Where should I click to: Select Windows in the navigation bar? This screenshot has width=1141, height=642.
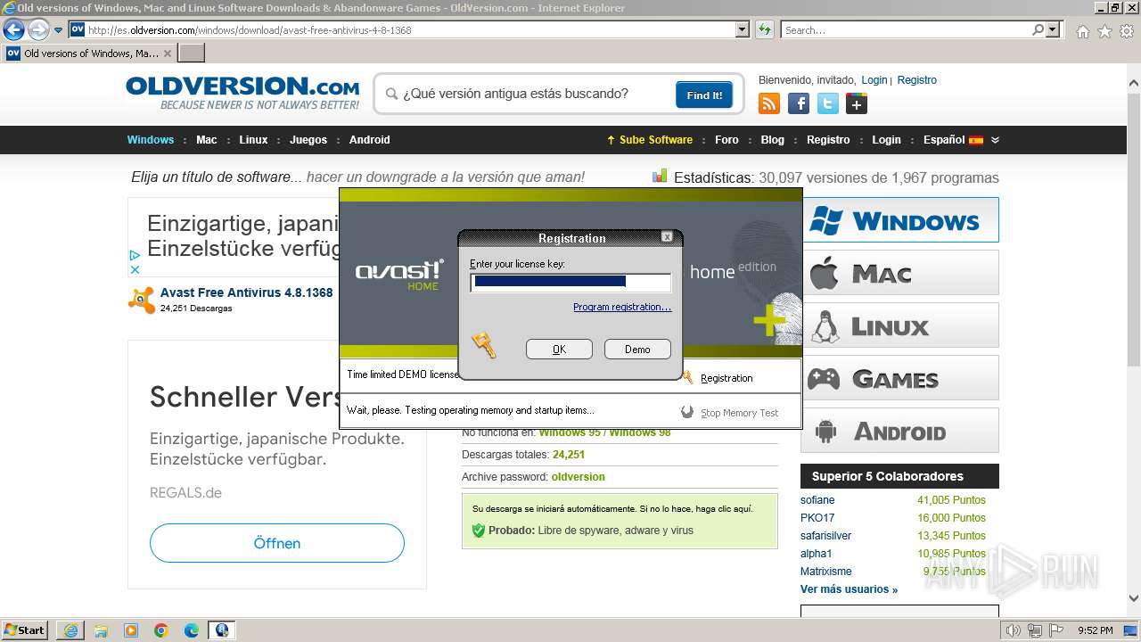coord(151,140)
